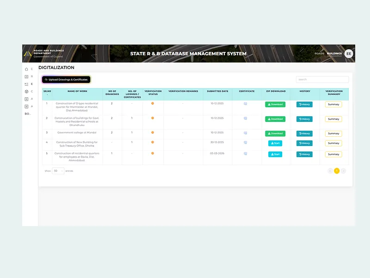370x278 pixels.
Task: Click the indented list icon in the sidebar
Action: click(26, 84)
